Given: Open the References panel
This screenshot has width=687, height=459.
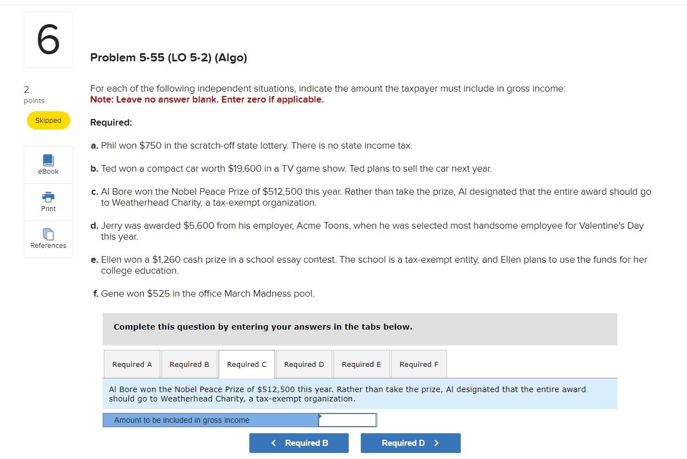Looking at the screenshot, I should (48, 238).
